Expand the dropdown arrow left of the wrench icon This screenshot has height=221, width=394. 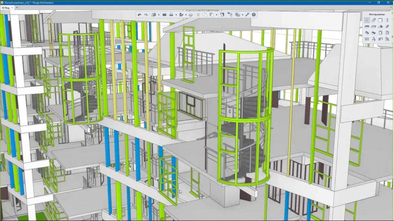[242, 15]
